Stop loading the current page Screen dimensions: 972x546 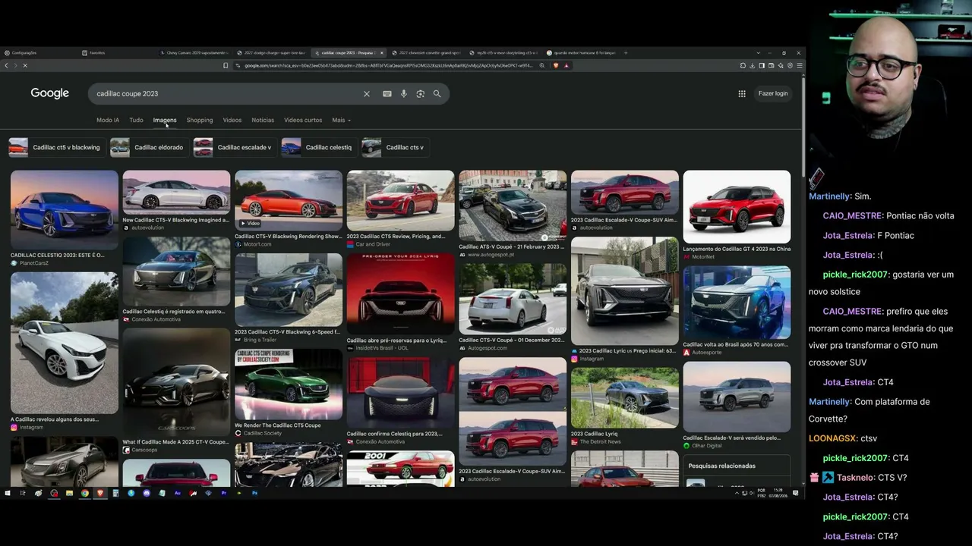point(24,66)
